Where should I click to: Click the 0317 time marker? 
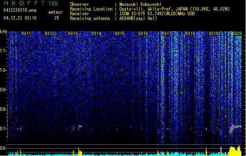167,34
